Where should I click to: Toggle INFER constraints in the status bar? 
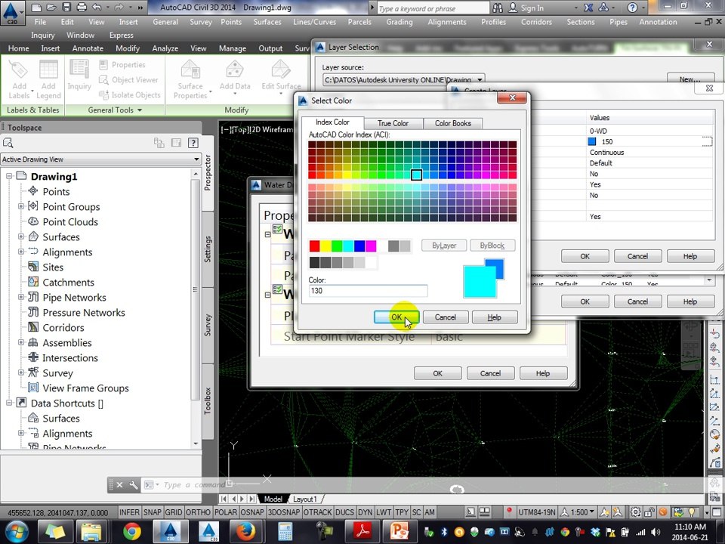[129, 512]
